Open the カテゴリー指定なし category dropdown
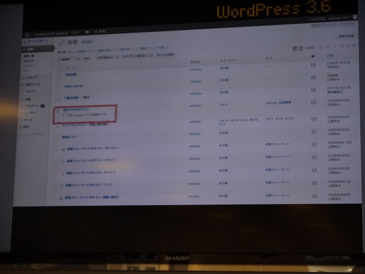This screenshot has height=274, width=365. click(x=137, y=56)
